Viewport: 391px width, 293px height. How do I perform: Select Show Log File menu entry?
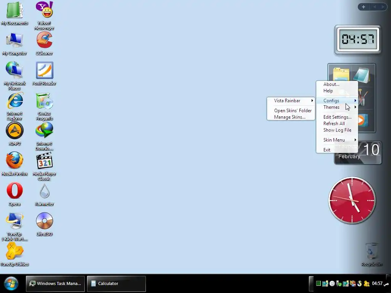pyautogui.click(x=337, y=130)
